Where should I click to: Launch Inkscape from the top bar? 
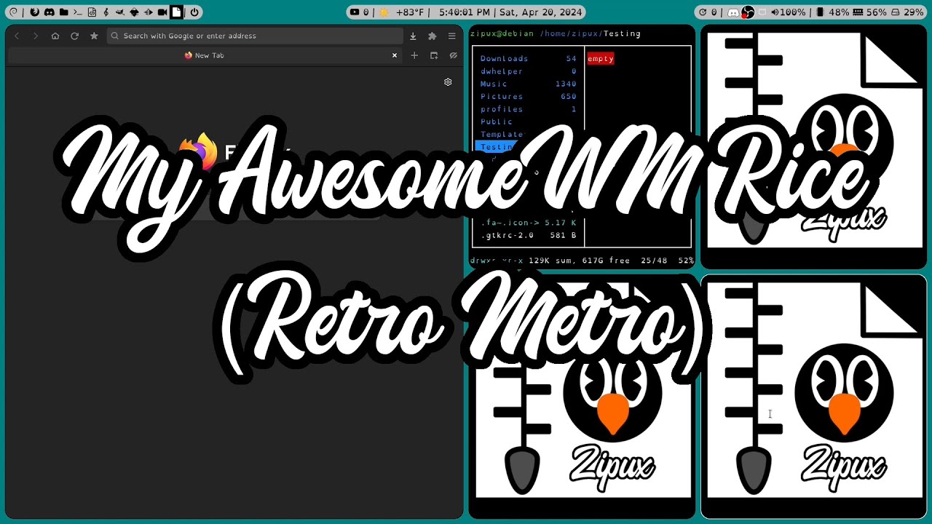click(x=134, y=12)
